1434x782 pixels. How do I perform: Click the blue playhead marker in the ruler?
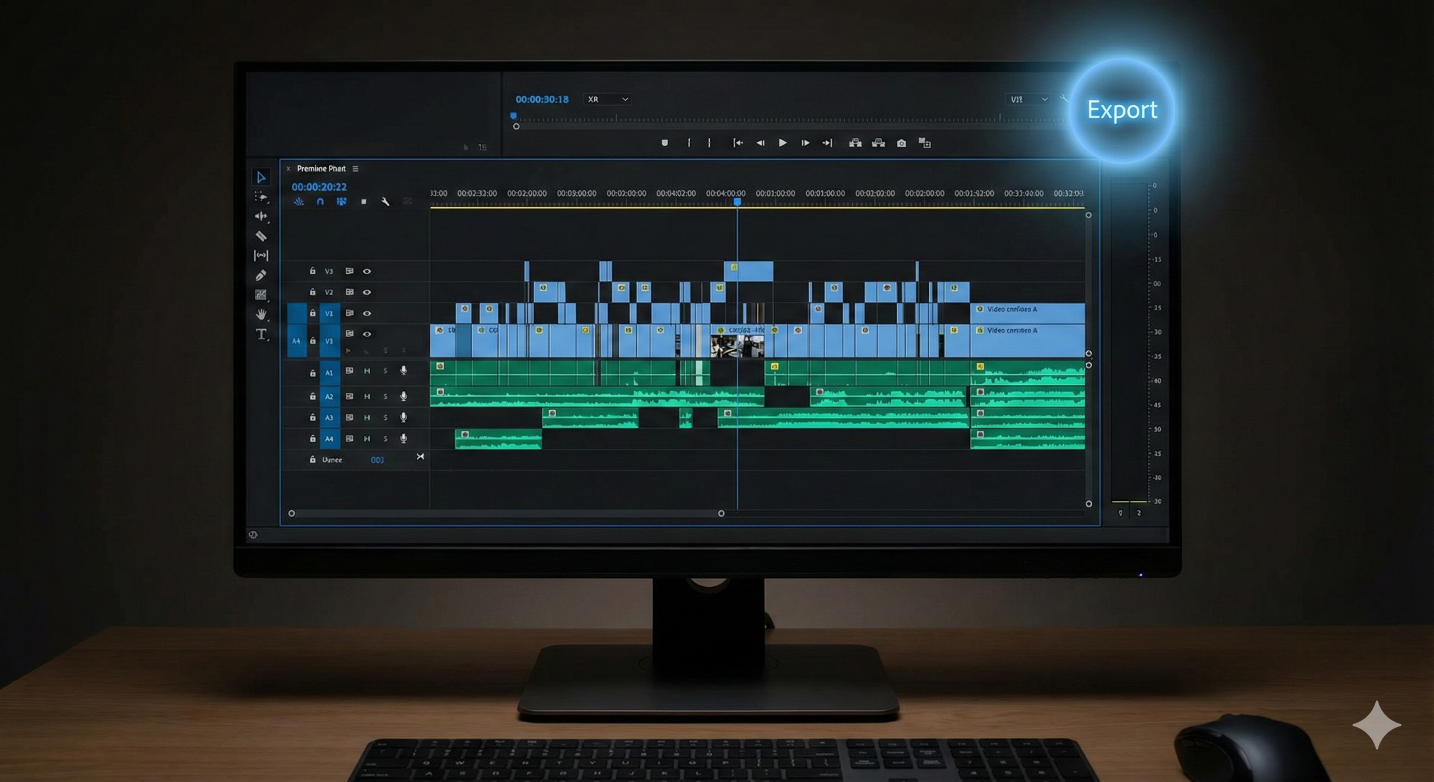tap(736, 201)
